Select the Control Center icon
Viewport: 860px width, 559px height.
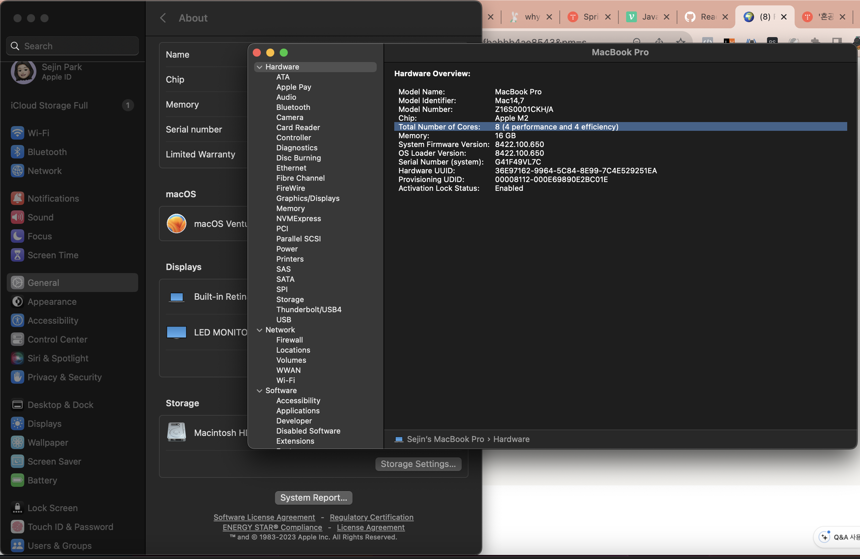17,339
